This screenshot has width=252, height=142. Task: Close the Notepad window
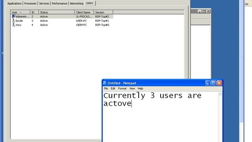[x=219, y=83]
